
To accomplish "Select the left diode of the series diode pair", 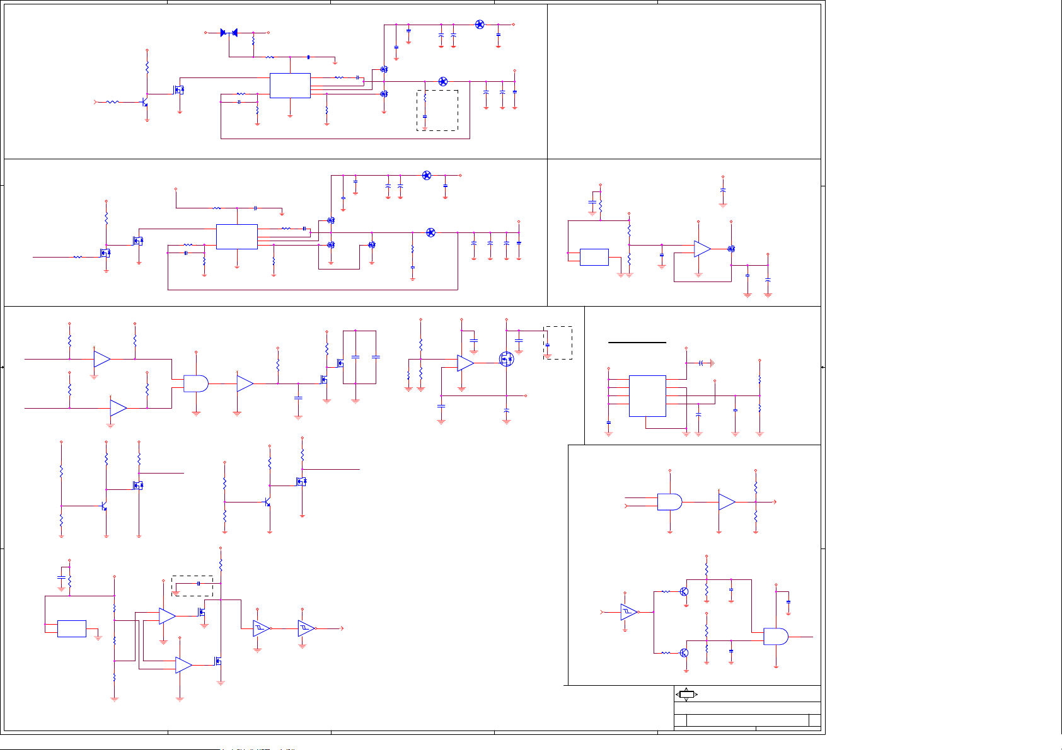I will pyautogui.click(x=224, y=33).
